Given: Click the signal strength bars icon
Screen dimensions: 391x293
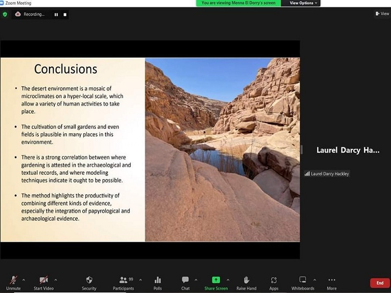Looking at the screenshot, I should [307, 174].
